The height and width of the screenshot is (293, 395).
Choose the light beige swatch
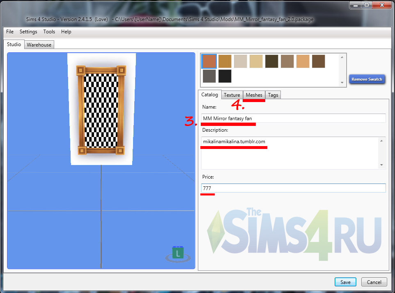[240, 61]
